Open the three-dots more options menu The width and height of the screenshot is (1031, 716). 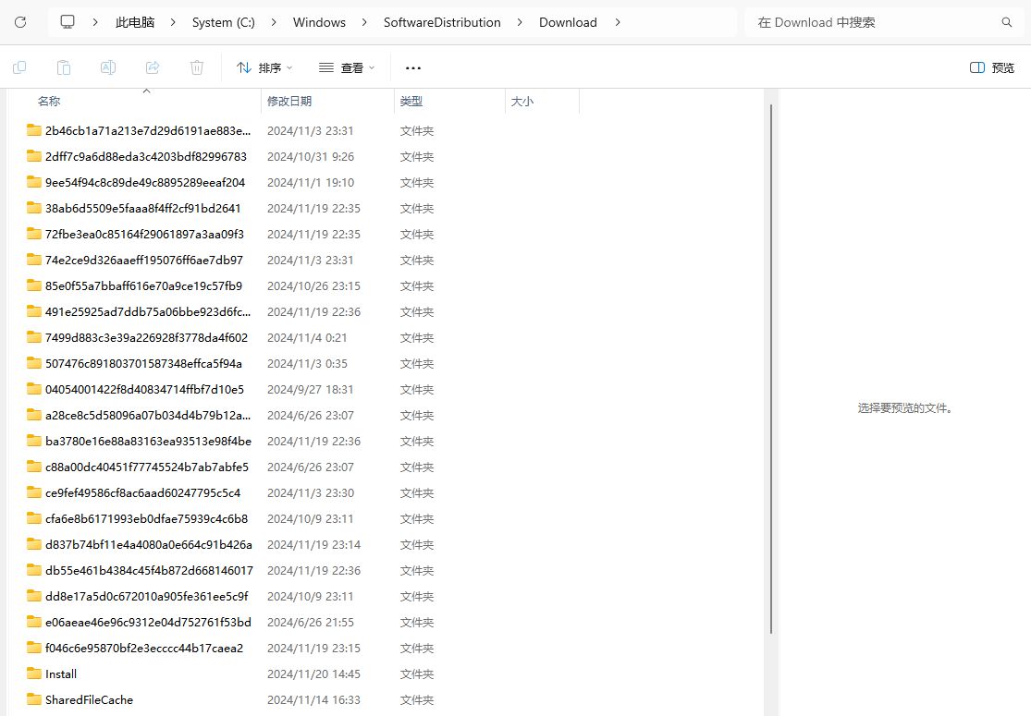pyautogui.click(x=413, y=67)
